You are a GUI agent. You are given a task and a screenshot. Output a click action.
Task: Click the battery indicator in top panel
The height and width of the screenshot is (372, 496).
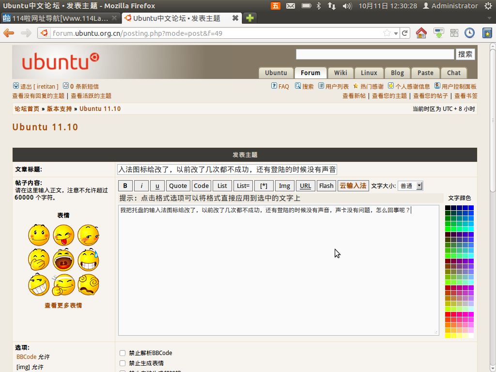(x=306, y=6)
